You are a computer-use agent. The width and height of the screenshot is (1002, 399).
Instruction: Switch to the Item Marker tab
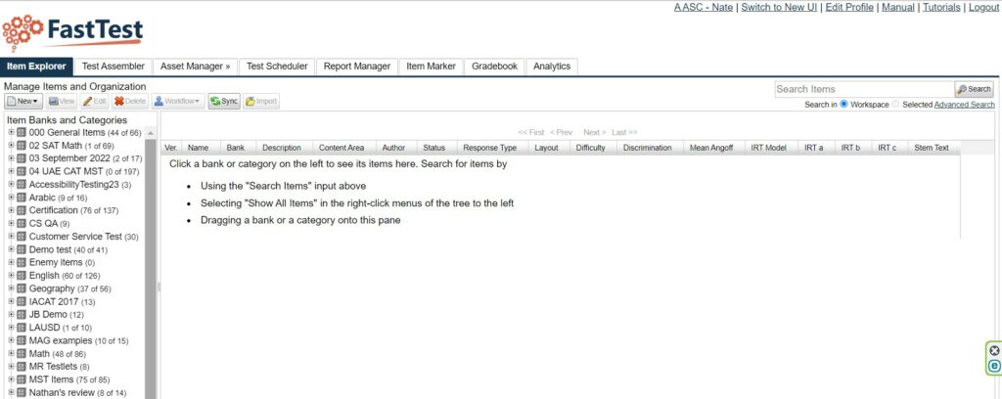click(x=431, y=66)
